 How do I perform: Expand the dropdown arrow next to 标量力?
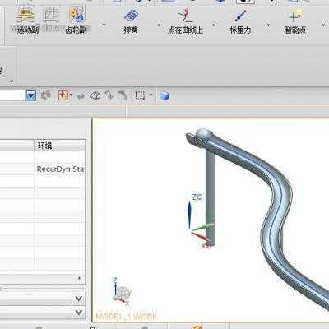tap(268, 25)
